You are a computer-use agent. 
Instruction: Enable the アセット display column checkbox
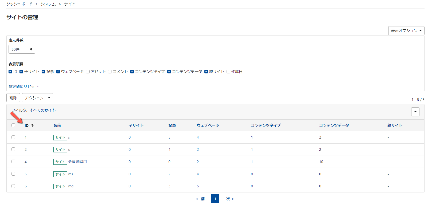pyautogui.click(x=88, y=72)
